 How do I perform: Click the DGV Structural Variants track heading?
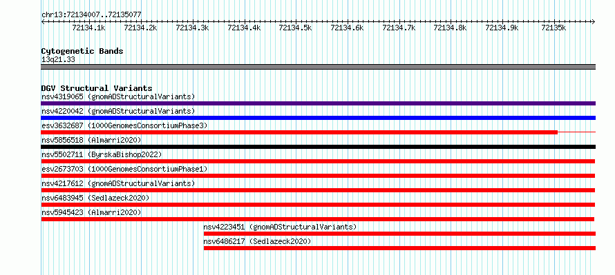tap(97, 88)
